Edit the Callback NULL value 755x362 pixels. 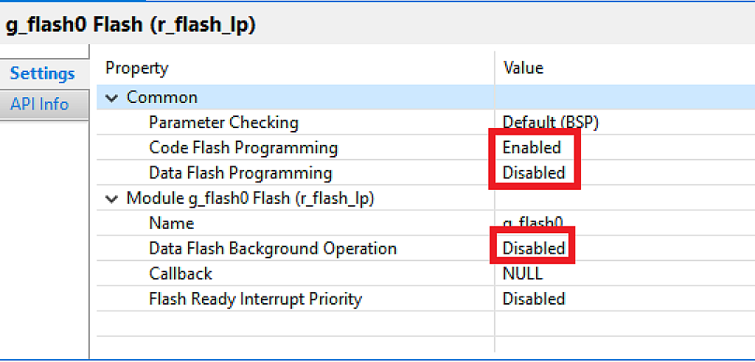tap(522, 273)
